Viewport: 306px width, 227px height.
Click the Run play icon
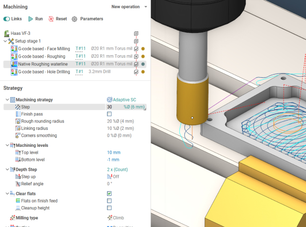click(30, 19)
